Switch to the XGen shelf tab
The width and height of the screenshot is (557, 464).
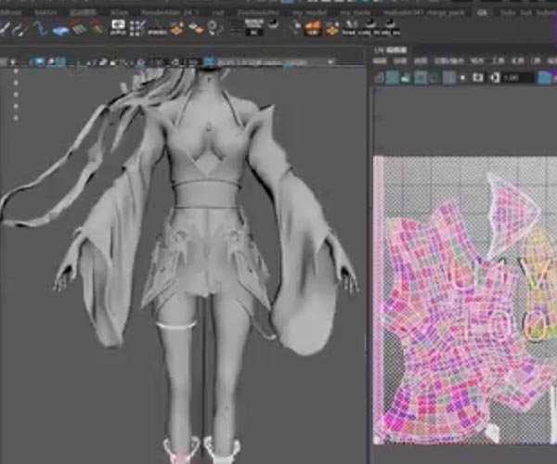(x=120, y=12)
